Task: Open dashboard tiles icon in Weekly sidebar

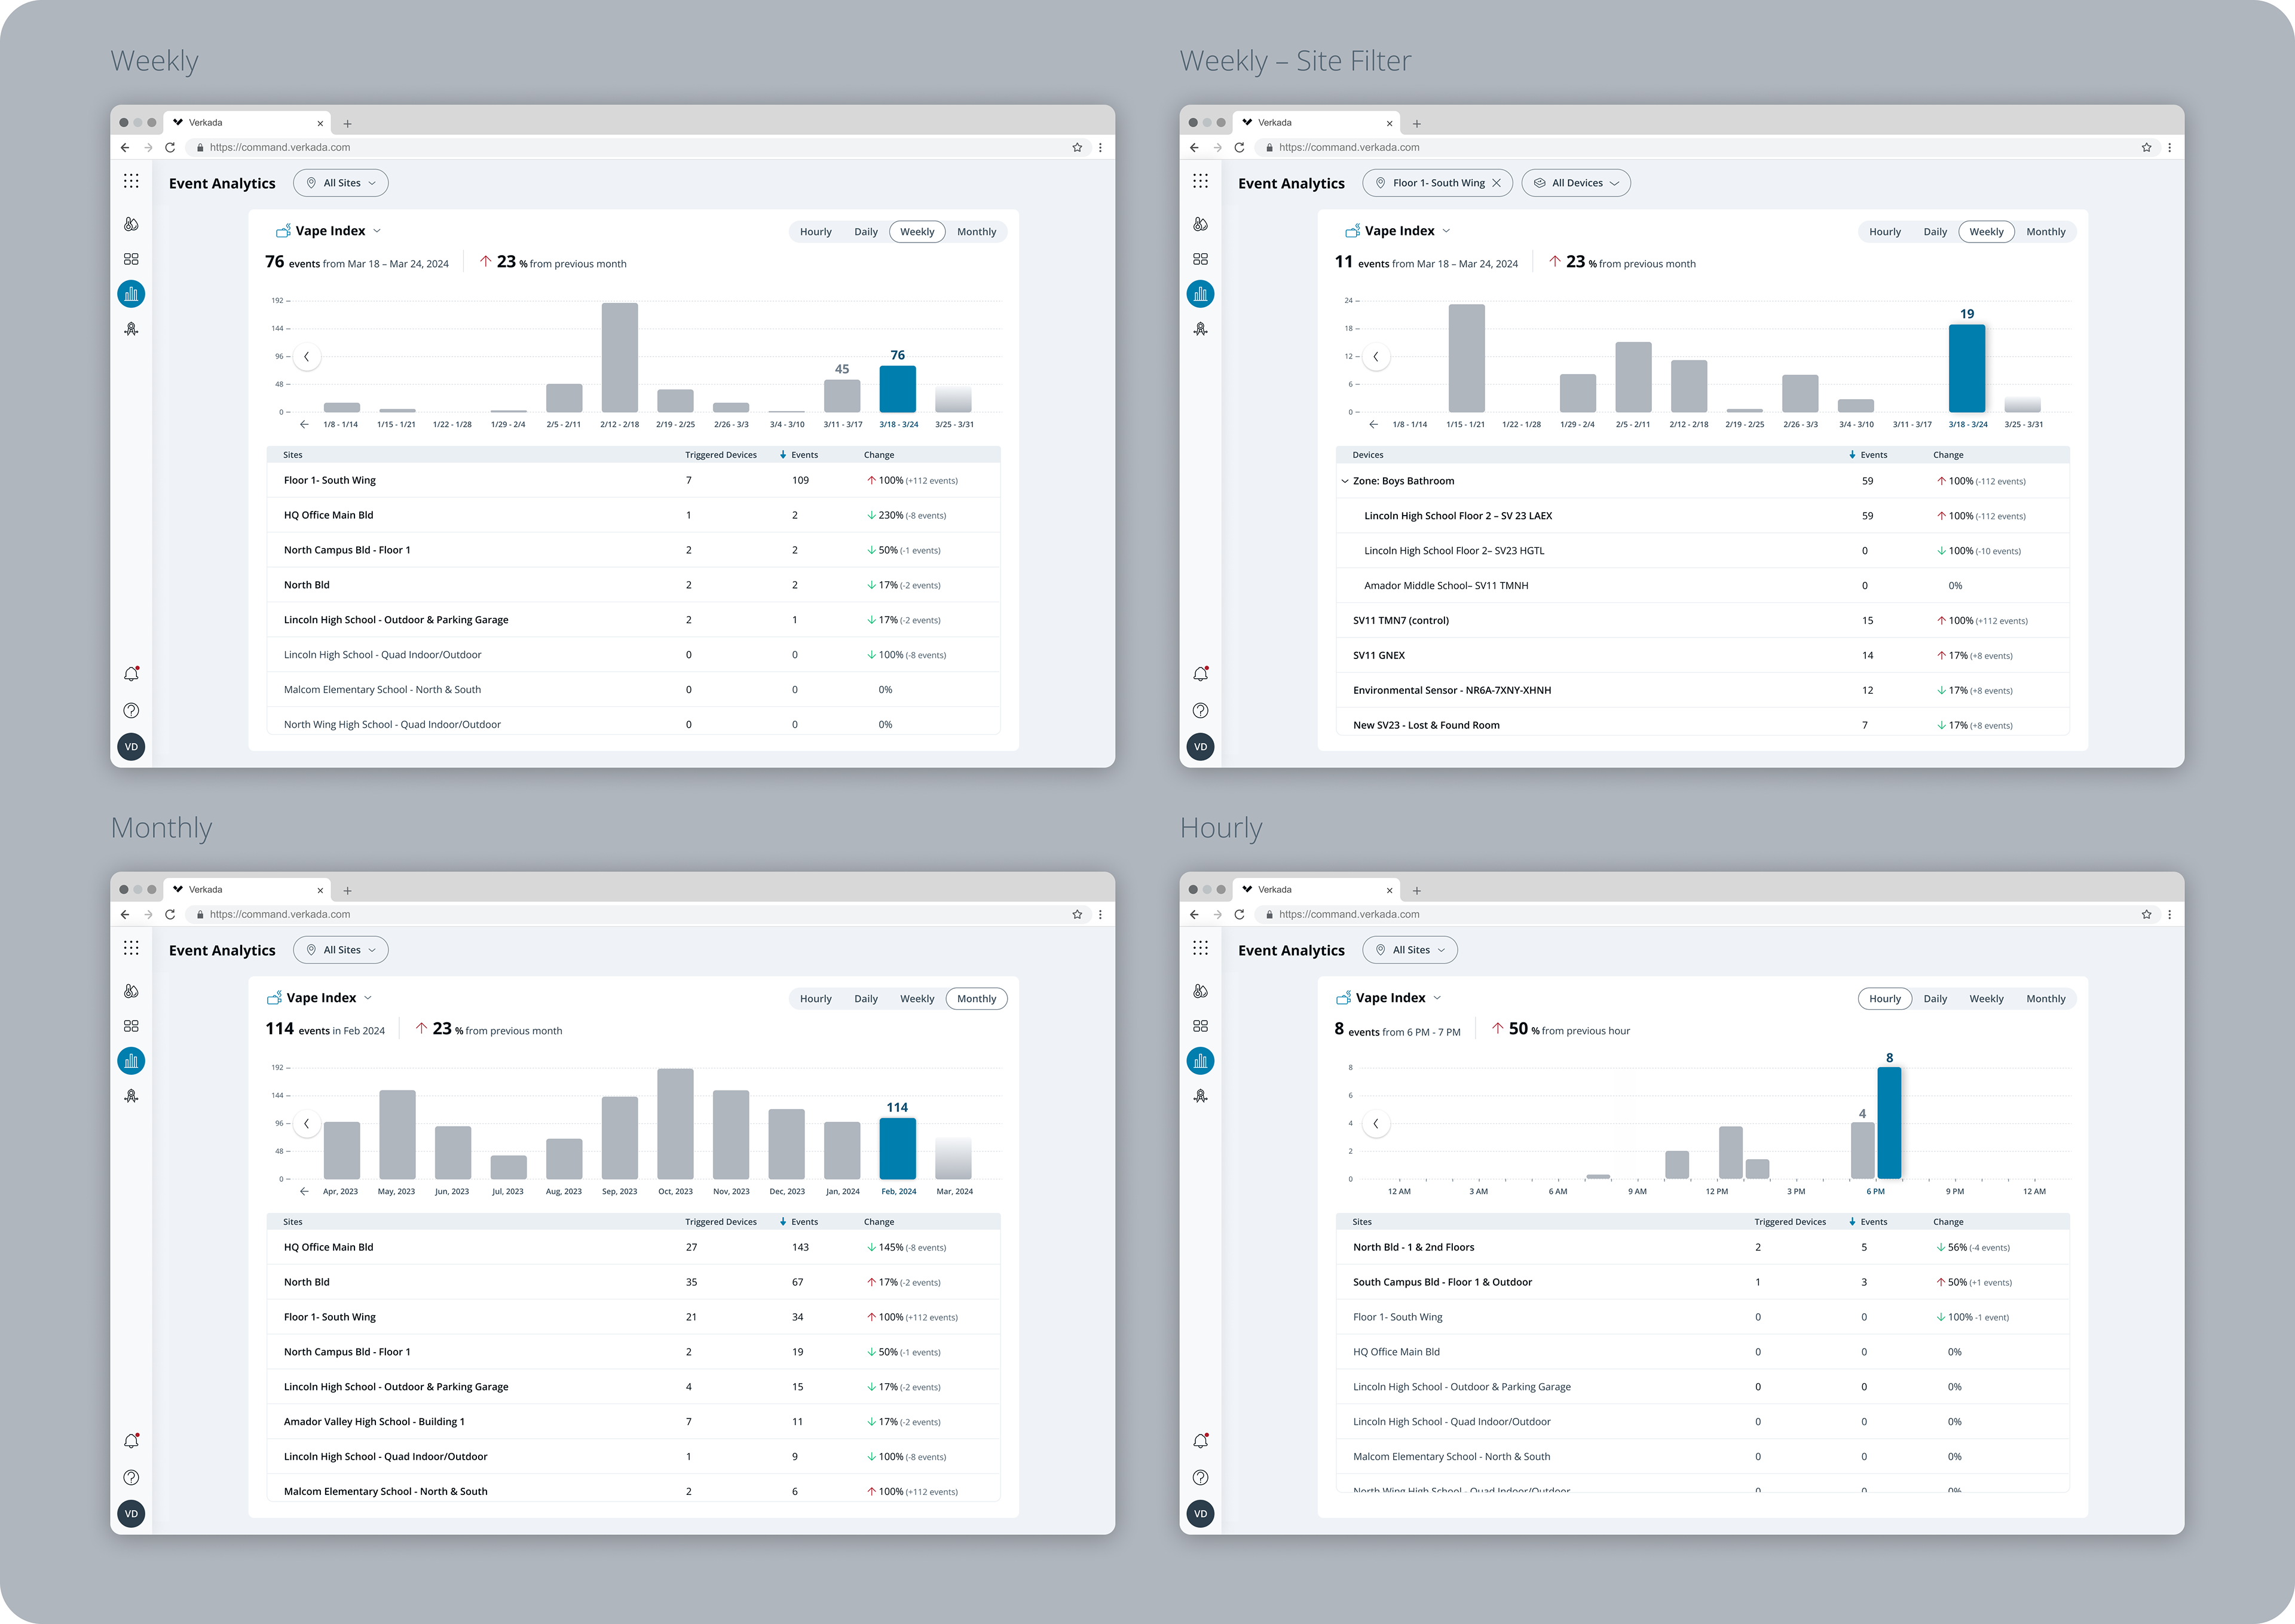Action: [131, 259]
